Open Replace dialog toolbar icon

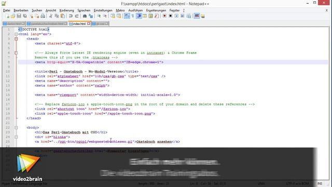pos(91,16)
